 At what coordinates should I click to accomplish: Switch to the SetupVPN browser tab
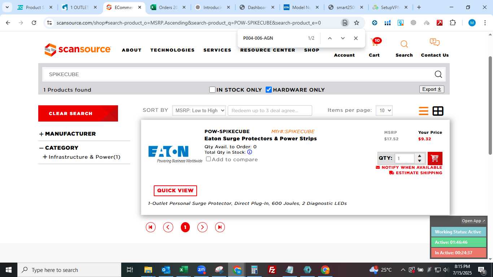pyautogui.click(x=391, y=7)
